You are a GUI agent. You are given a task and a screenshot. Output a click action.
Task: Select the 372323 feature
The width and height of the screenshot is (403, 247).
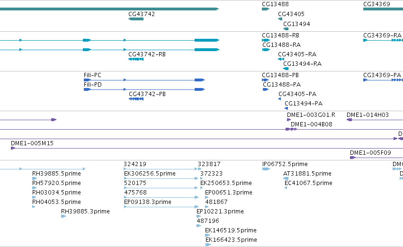tap(212, 174)
